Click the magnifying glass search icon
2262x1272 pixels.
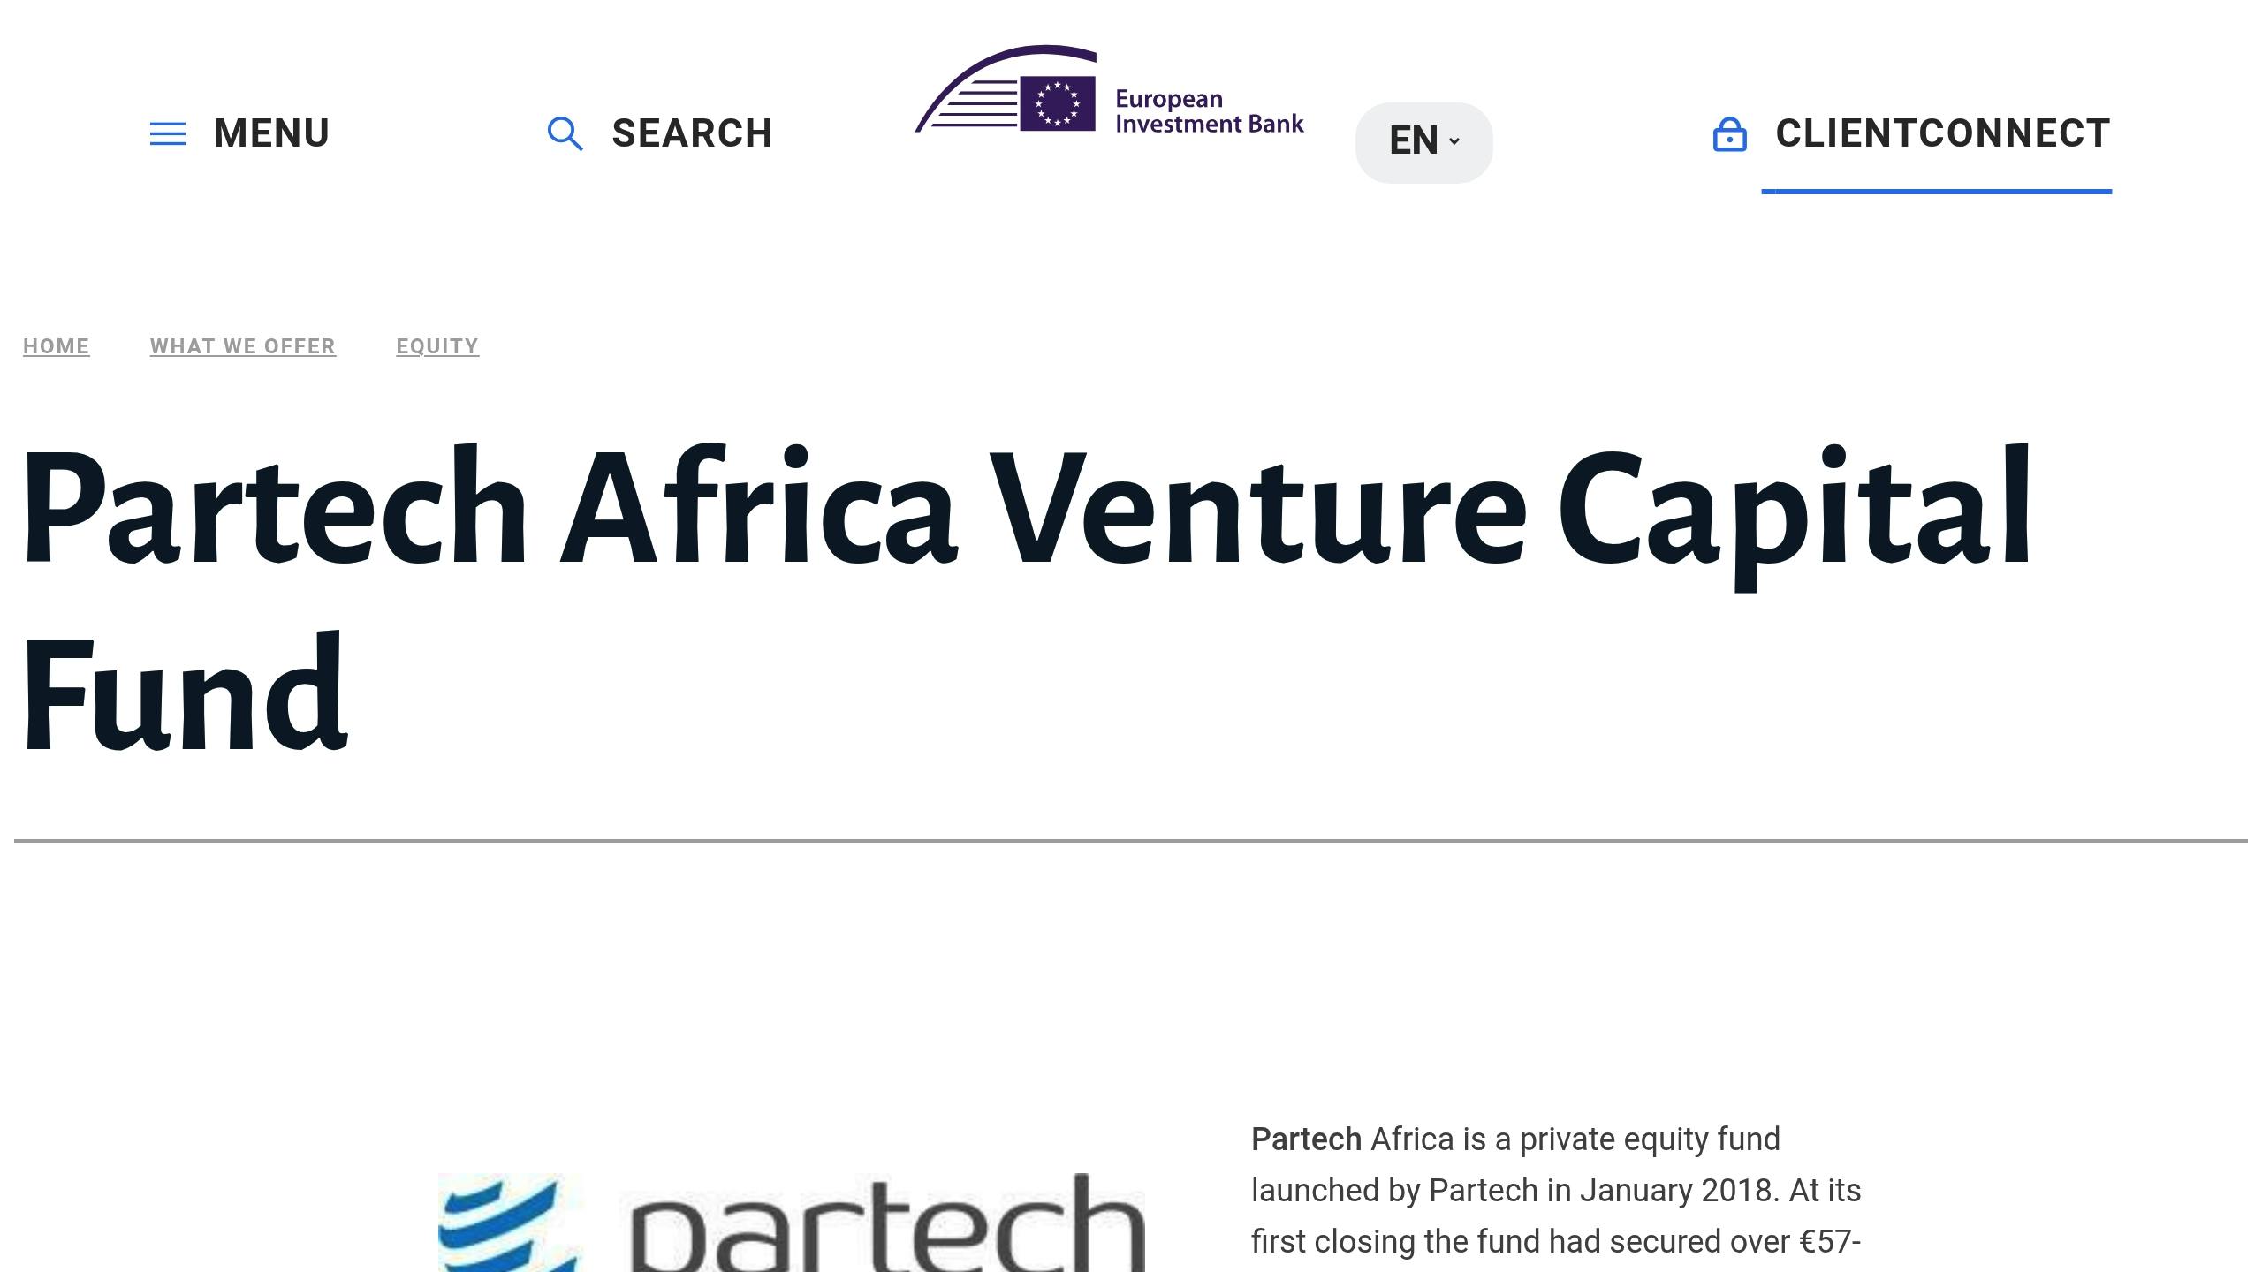point(565,134)
